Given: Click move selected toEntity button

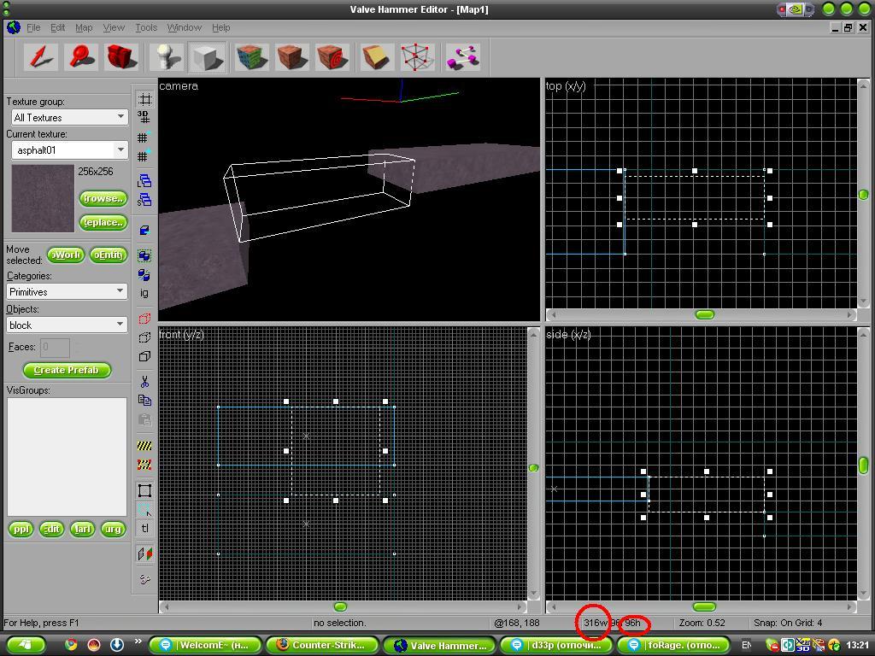Looking at the screenshot, I should pos(109,255).
